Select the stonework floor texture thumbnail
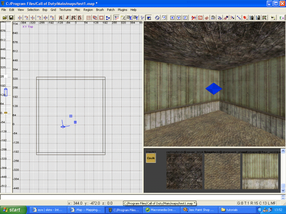286x214 pixels. pos(222,171)
